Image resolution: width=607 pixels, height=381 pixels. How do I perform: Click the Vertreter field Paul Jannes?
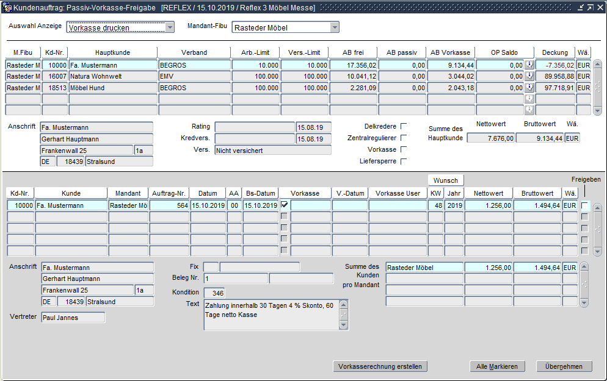point(73,318)
